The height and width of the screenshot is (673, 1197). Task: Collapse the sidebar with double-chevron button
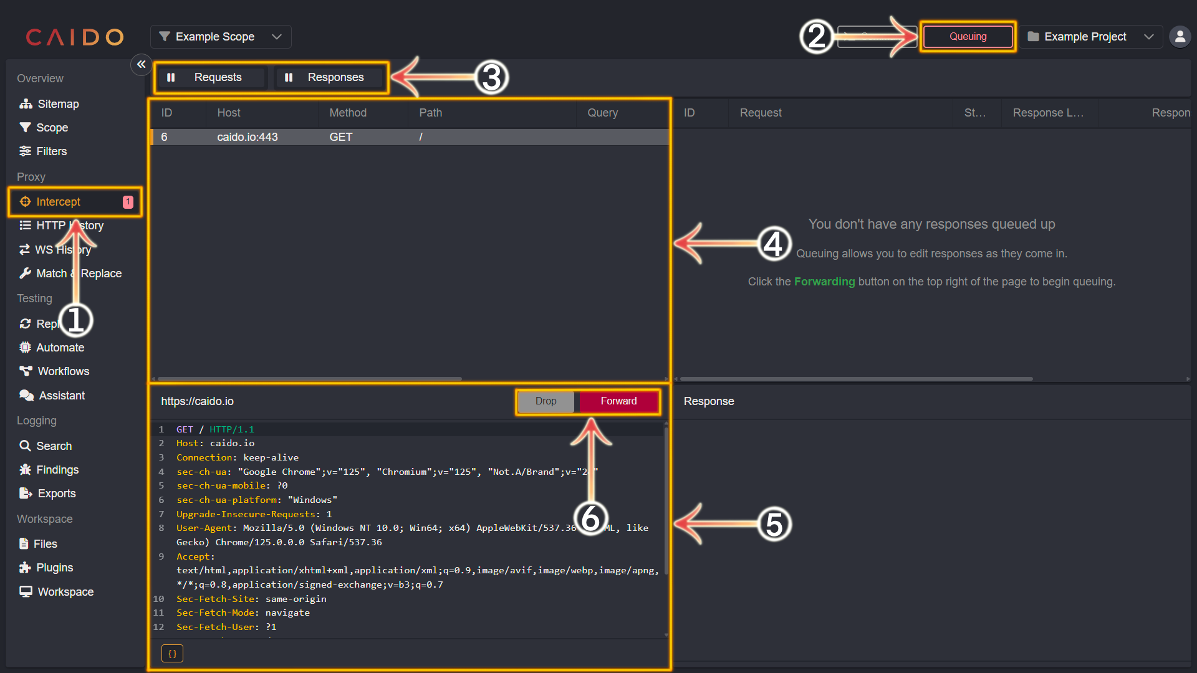[x=142, y=64]
